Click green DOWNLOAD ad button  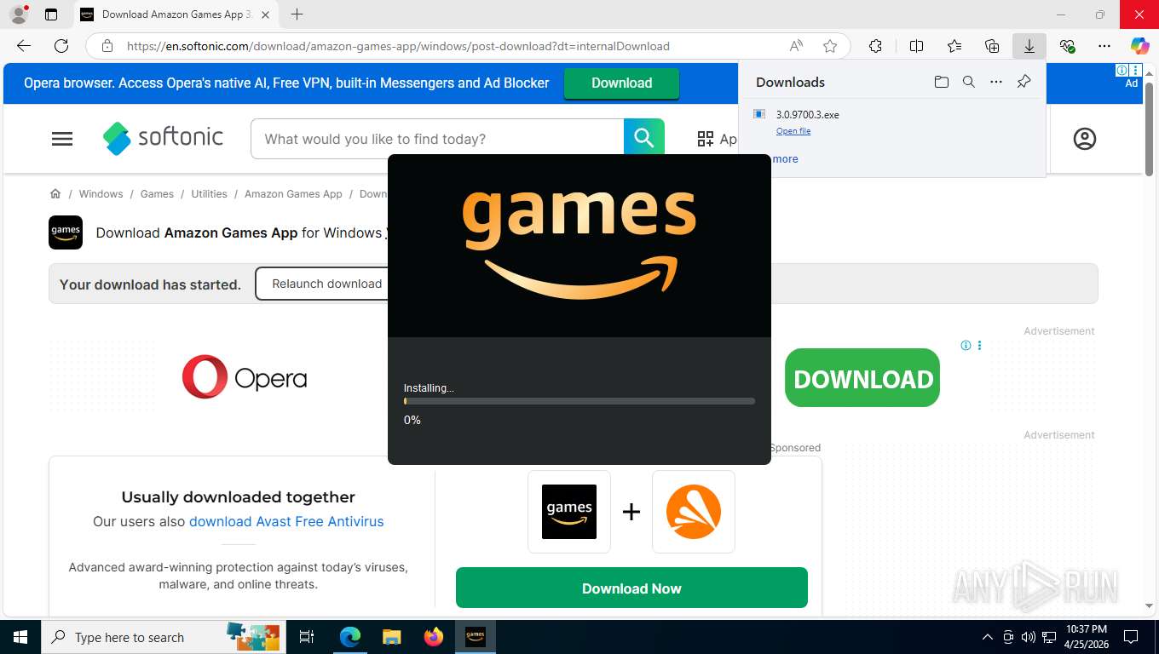pos(862,378)
